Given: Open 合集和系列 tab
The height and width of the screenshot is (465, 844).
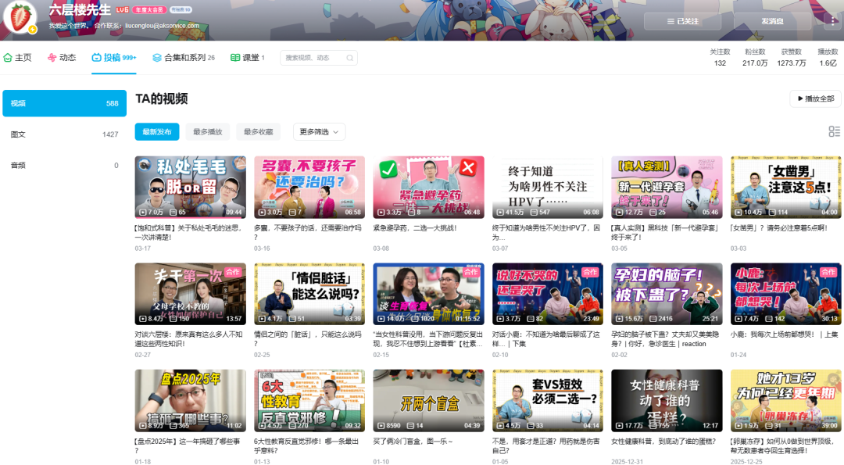Looking at the screenshot, I should [x=184, y=58].
